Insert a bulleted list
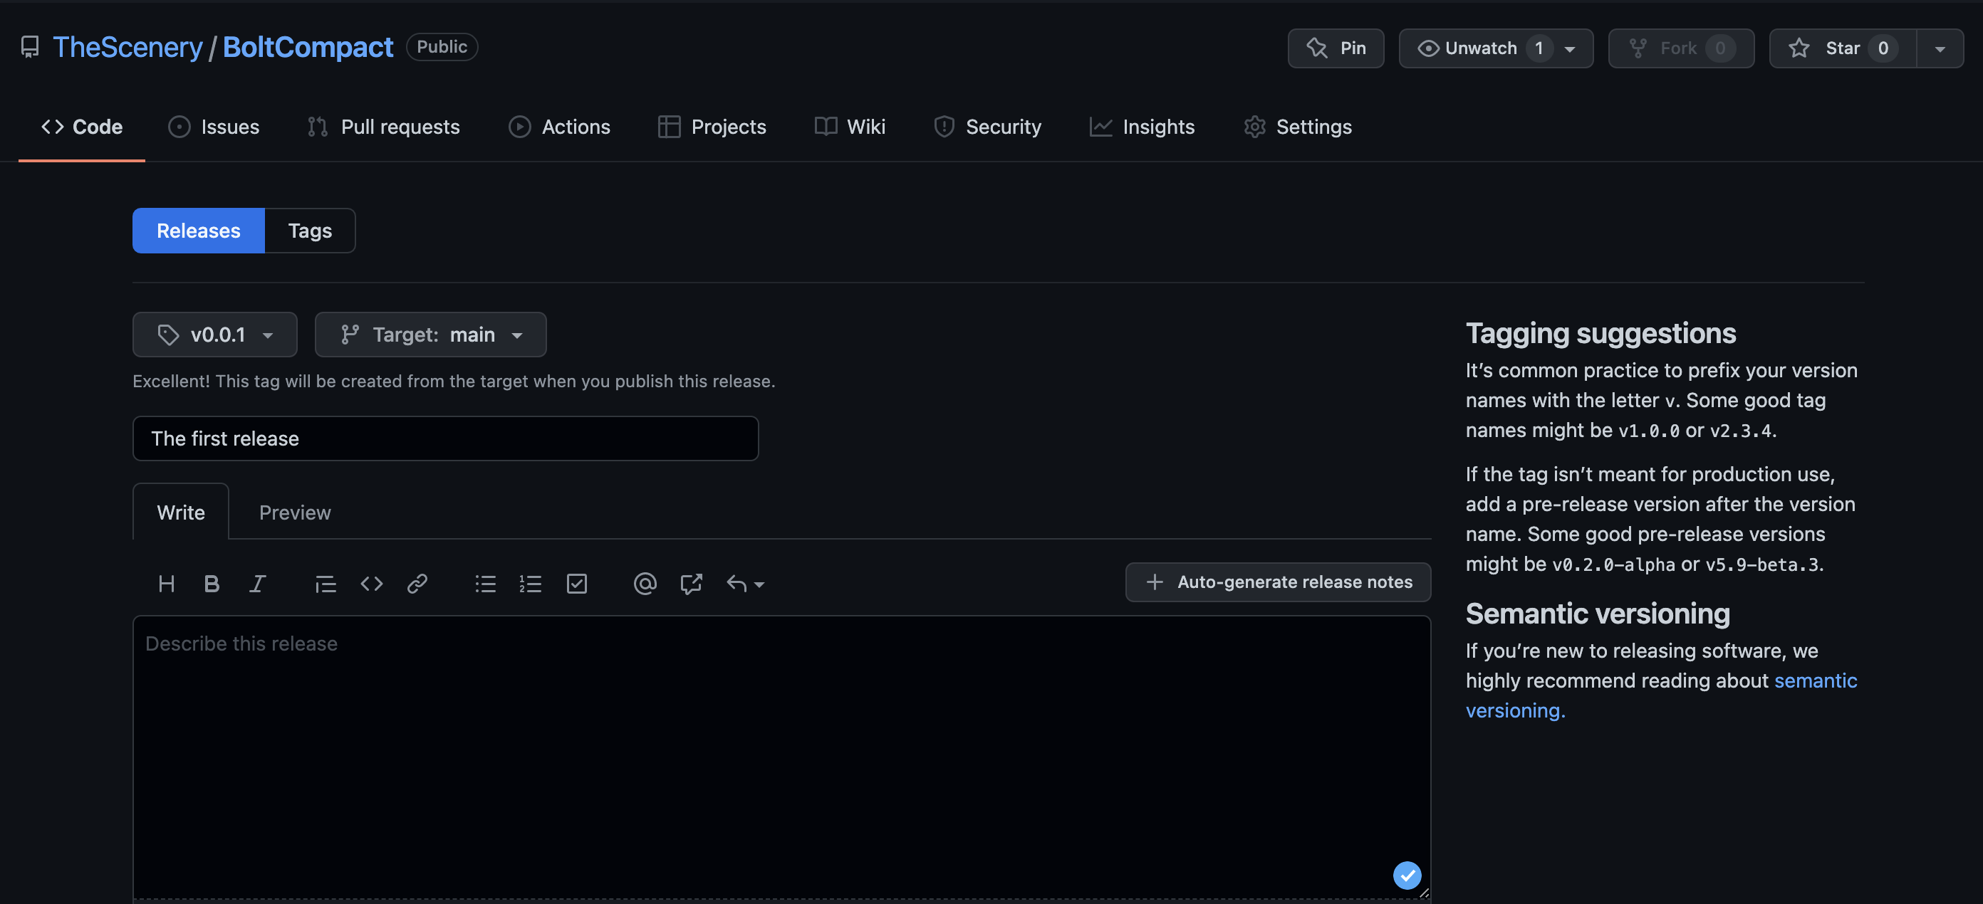The width and height of the screenshot is (1983, 904). pos(485,584)
